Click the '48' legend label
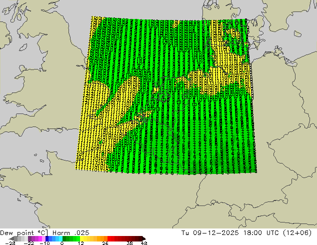 tap(144, 243)
